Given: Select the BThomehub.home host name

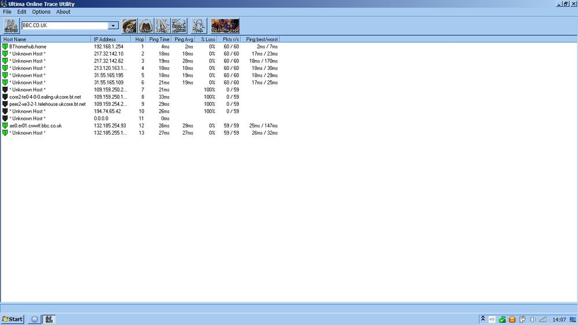Looking at the screenshot, I should click(x=28, y=46).
